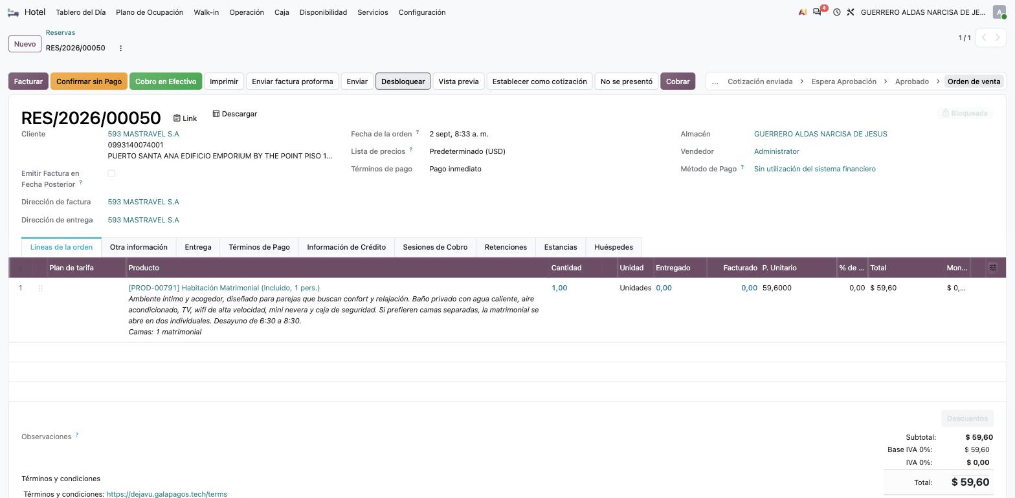Open Reservas breadcrumb link
1015x498 pixels.
click(x=60, y=32)
